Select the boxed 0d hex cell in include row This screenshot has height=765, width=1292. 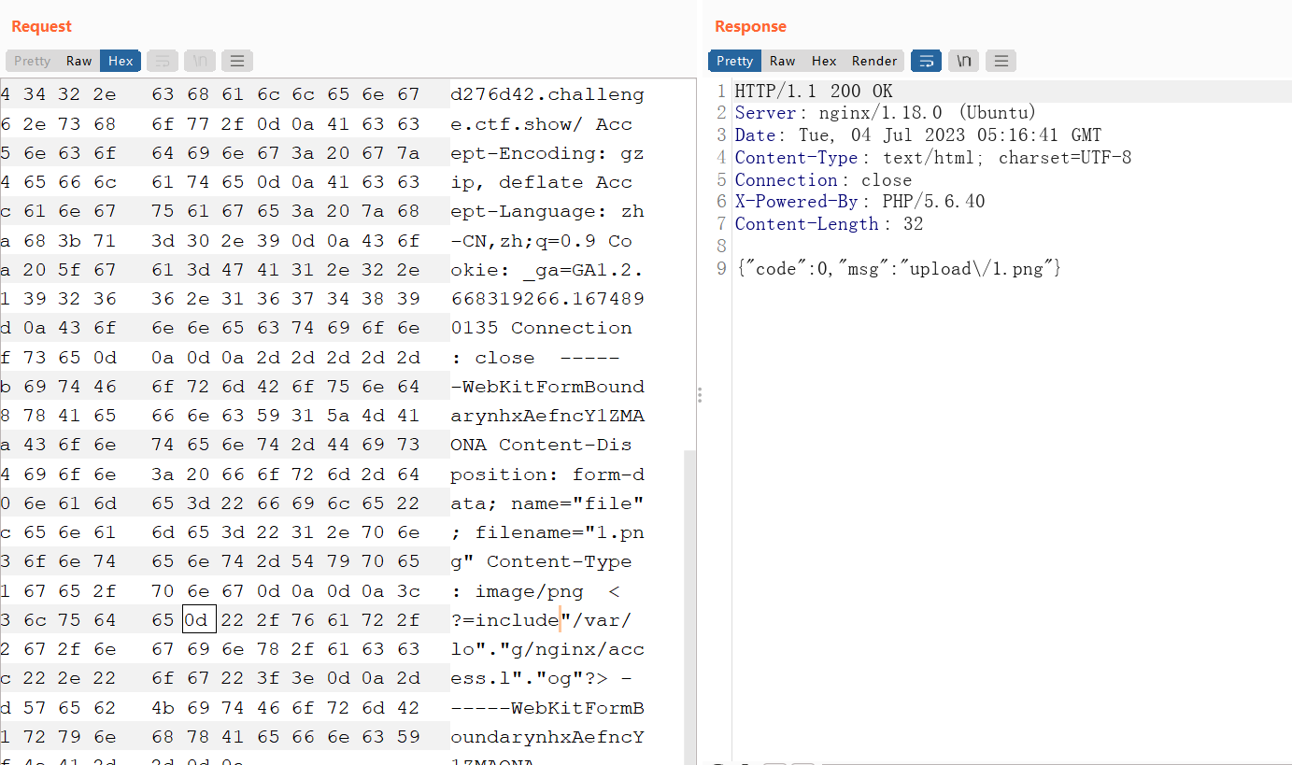(x=199, y=619)
